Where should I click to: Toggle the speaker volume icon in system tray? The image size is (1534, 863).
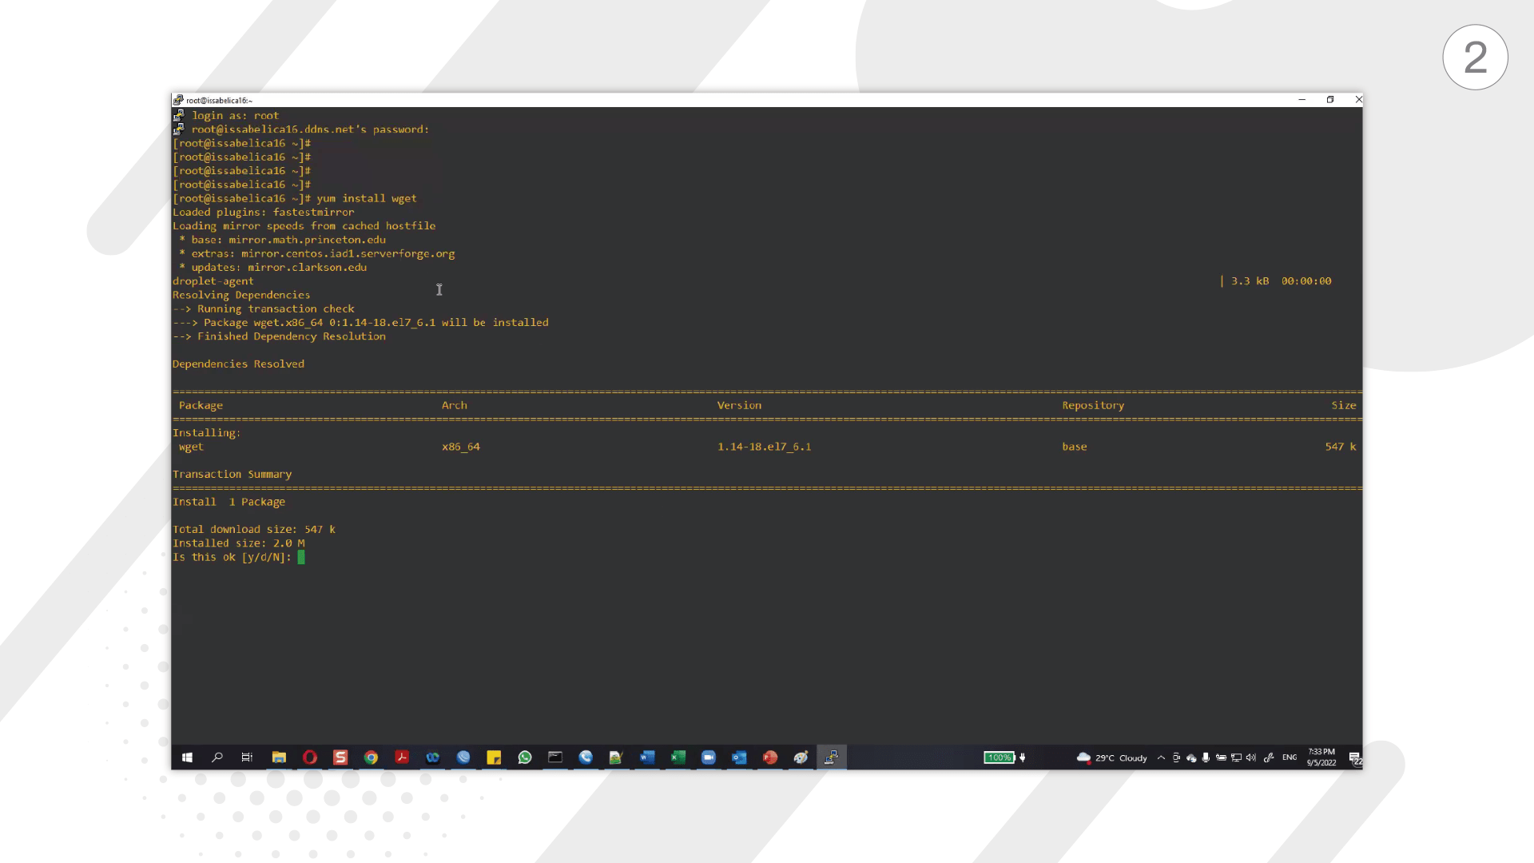[x=1251, y=758]
